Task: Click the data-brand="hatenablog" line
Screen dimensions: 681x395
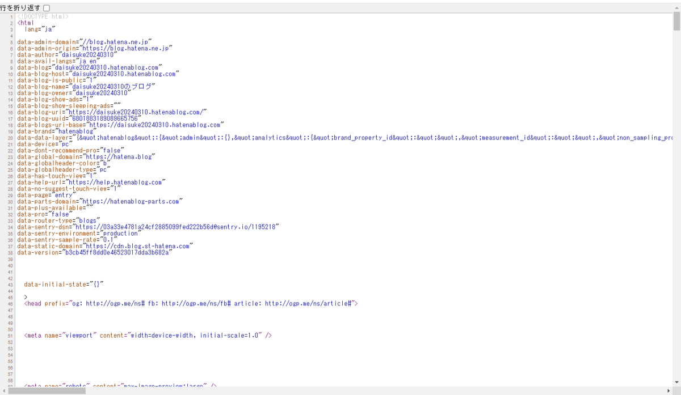Action: [x=57, y=130]
